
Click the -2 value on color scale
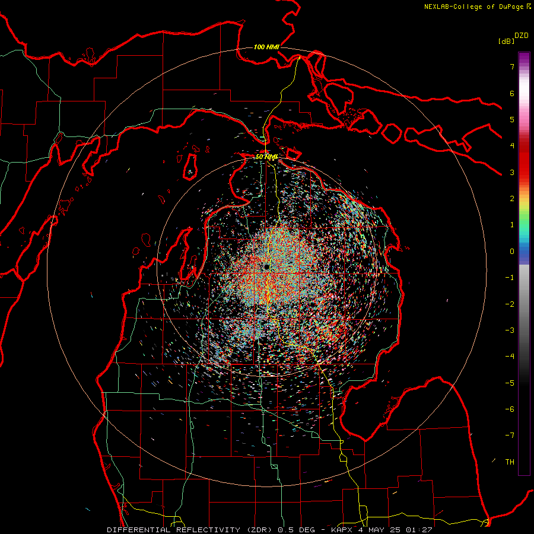pos(510,304)
